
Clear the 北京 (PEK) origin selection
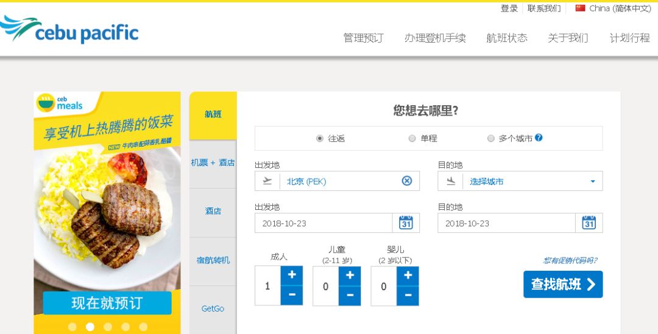click(406, 181)
